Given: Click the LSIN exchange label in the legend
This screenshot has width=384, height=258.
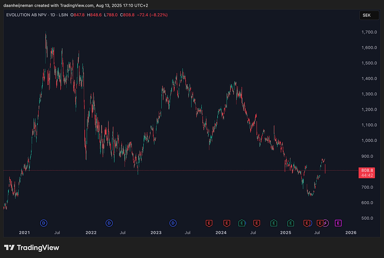Looking at the screenshot, I should (x=63, y=15).
